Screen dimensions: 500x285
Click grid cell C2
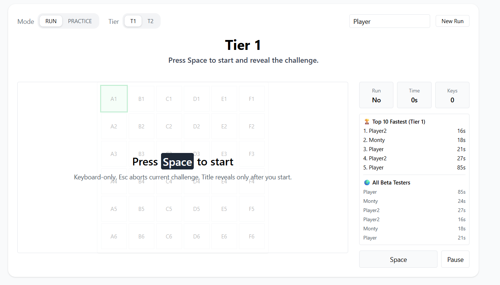(x=169, y=126)
